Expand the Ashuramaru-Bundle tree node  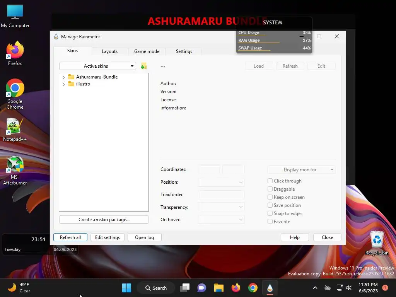[x=63, y=77]
